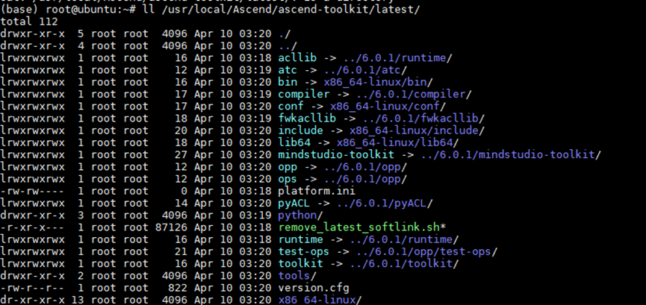Click the tools/ directory name
The height and width of the screenshot is (305, 646).
(297, 276)
